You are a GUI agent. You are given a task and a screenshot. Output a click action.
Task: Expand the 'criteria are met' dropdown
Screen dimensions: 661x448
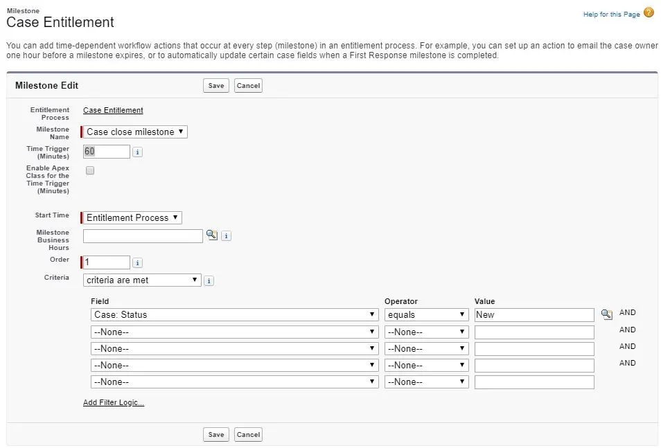tap(142, 280)
